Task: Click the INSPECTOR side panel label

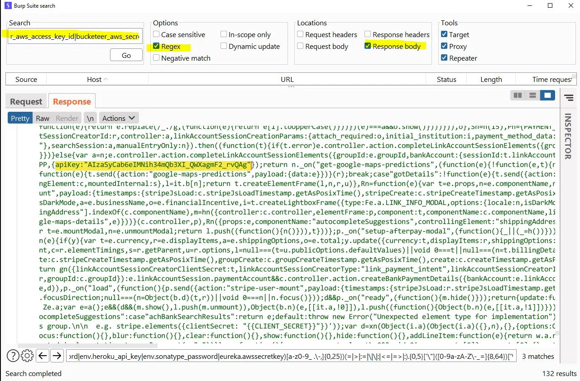Action: pyautogui.click(x=569, y=136)
